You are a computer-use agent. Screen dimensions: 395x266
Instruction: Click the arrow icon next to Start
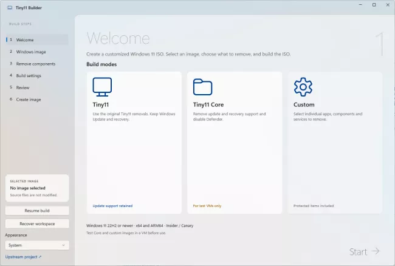point(376,251)
